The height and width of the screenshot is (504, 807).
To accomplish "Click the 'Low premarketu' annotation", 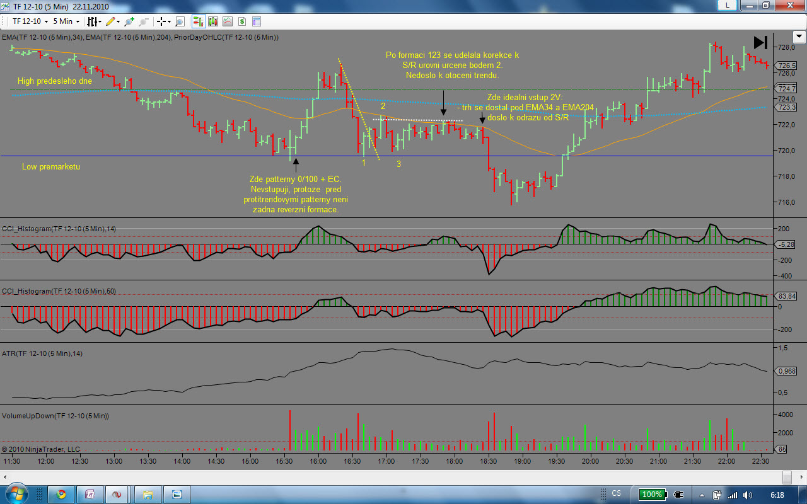I will 51,166.
